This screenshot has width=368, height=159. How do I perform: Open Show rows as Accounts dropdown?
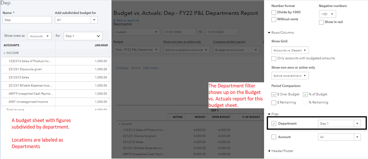pyautogui.click(x=40, y=36)
